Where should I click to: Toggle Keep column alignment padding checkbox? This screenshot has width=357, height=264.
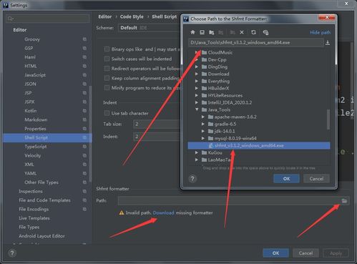107,78
